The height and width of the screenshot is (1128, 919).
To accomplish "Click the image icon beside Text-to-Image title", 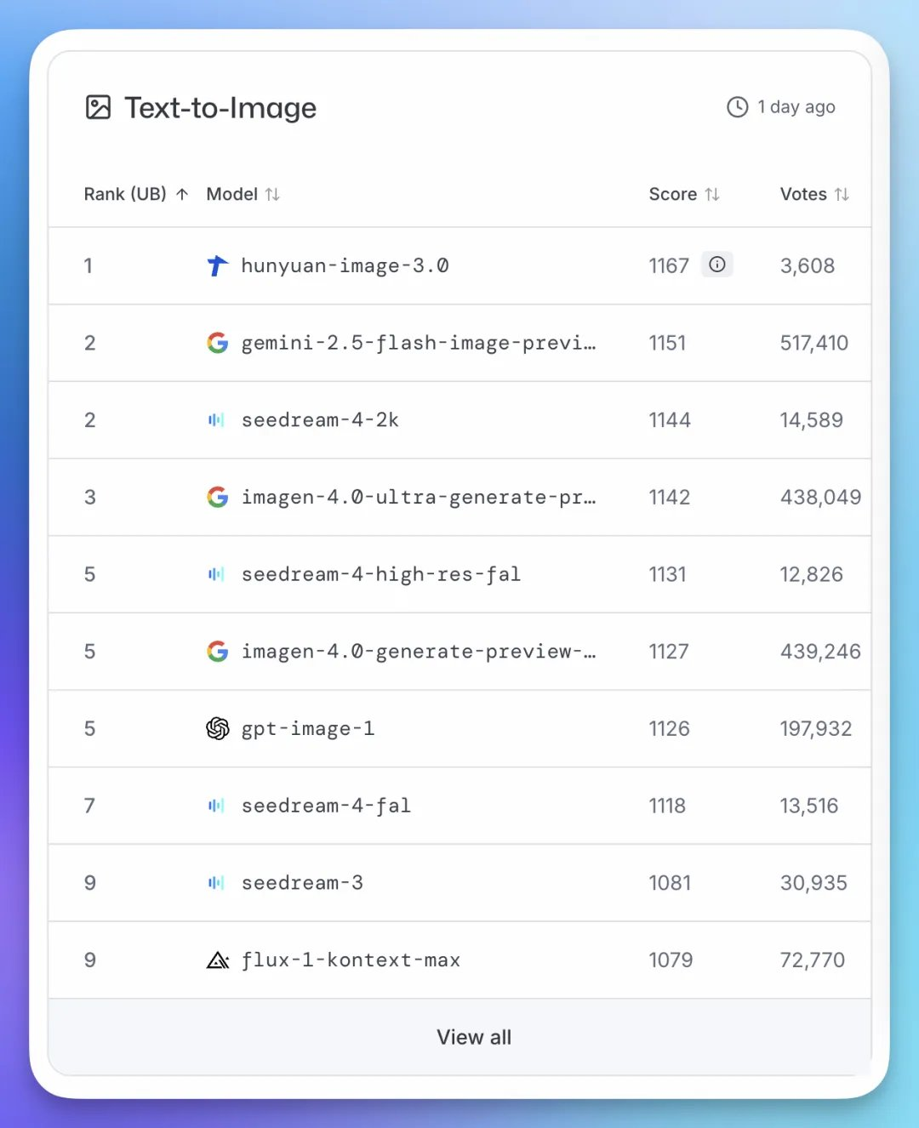I will click(99, 107).
